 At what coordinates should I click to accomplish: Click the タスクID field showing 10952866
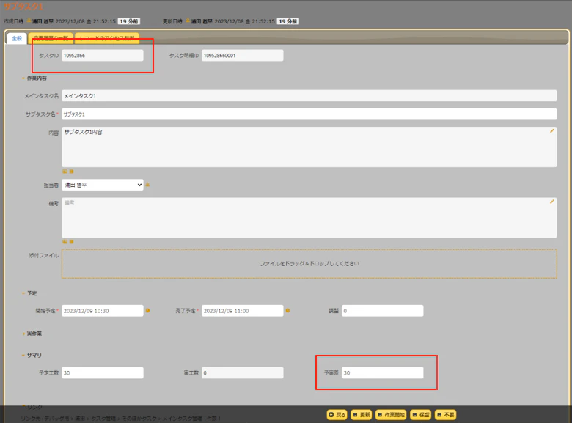point(103,56)
